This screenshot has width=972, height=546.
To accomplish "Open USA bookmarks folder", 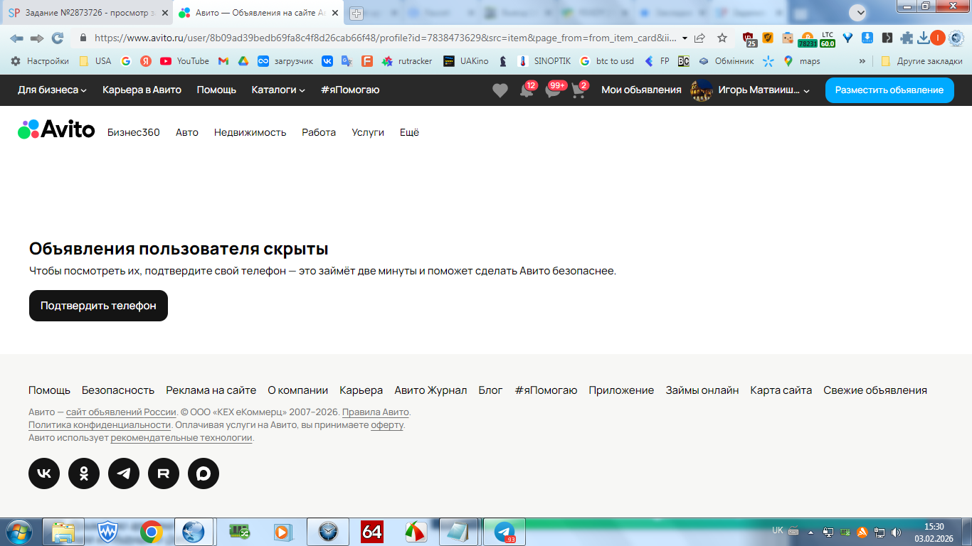I will click(95, 61).
